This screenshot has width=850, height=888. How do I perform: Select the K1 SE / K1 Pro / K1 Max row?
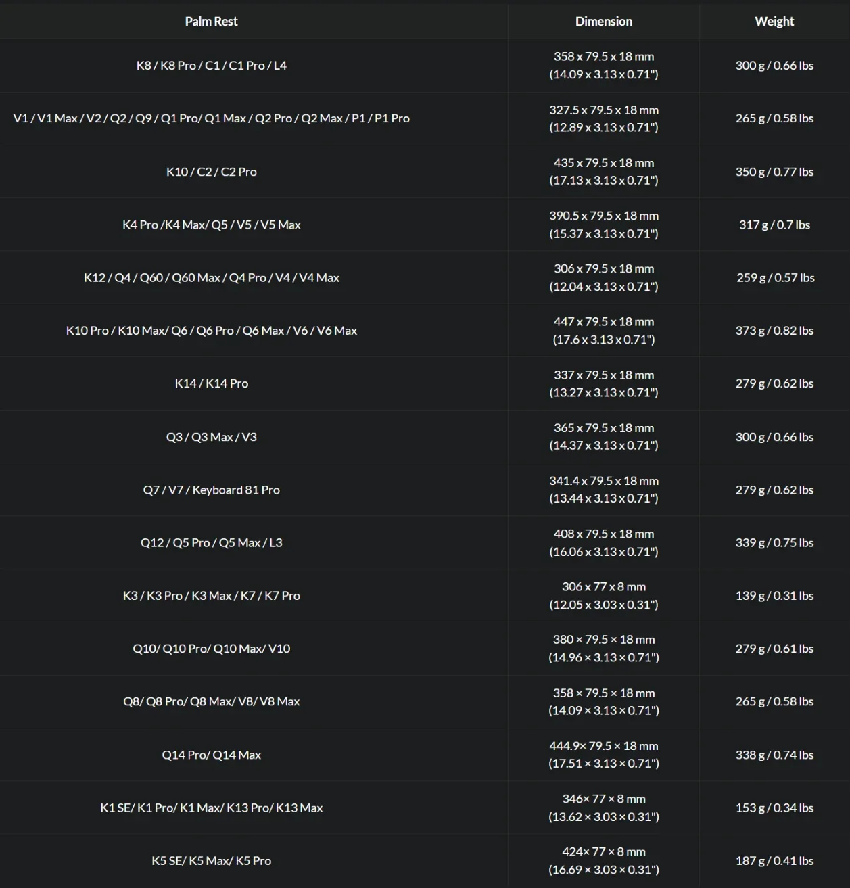pyautogui.click(x=425, y=808)
